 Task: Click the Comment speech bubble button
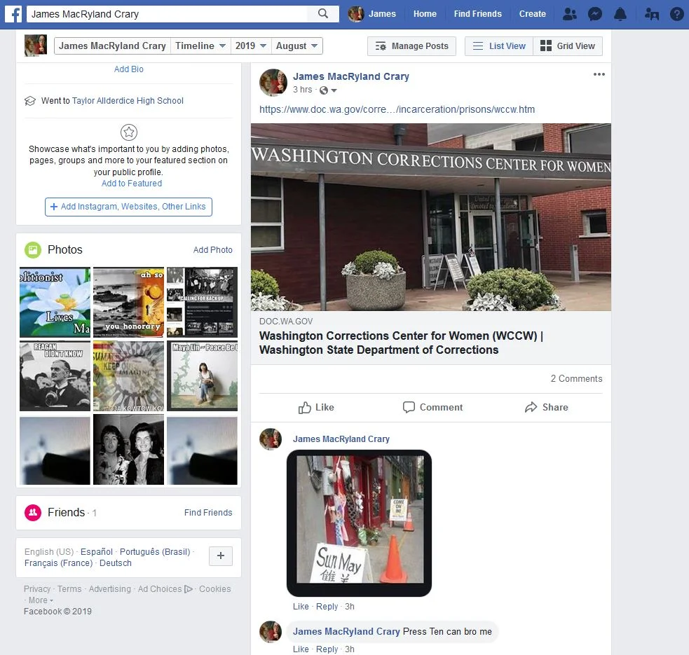pyautogui.click(x=432, y=407)
